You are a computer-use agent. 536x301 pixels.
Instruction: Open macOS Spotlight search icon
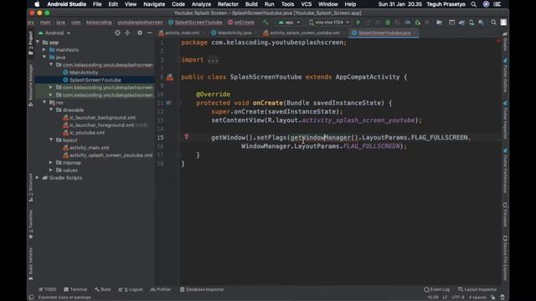(473, 4)
